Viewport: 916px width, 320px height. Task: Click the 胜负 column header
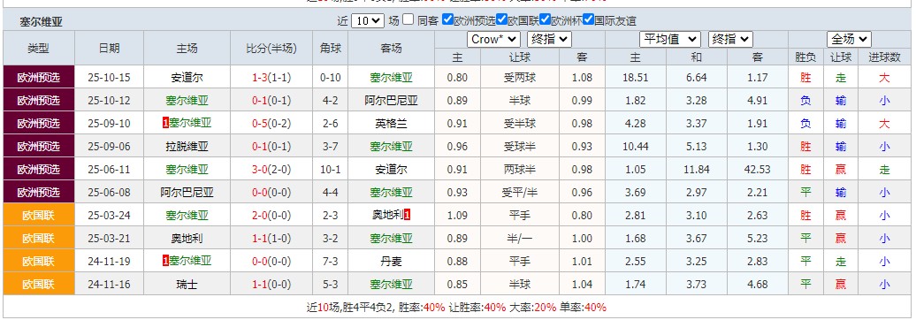[805, 57]
